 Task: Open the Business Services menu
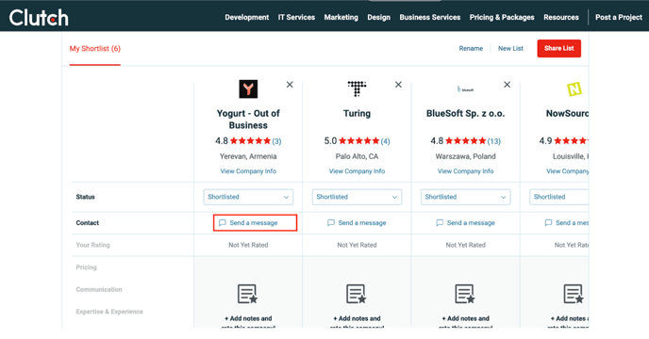(429, 17)
